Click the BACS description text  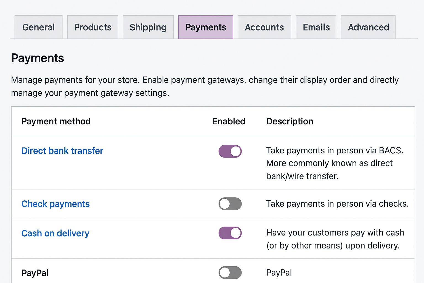click(x=335, y=163)
